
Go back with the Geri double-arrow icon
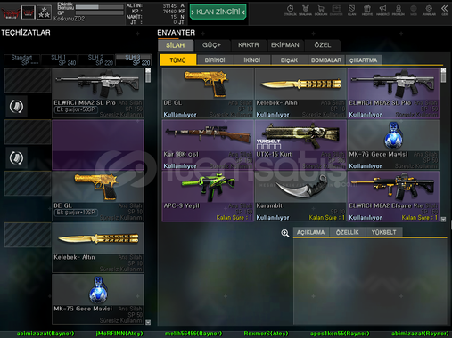pos(445,10)
